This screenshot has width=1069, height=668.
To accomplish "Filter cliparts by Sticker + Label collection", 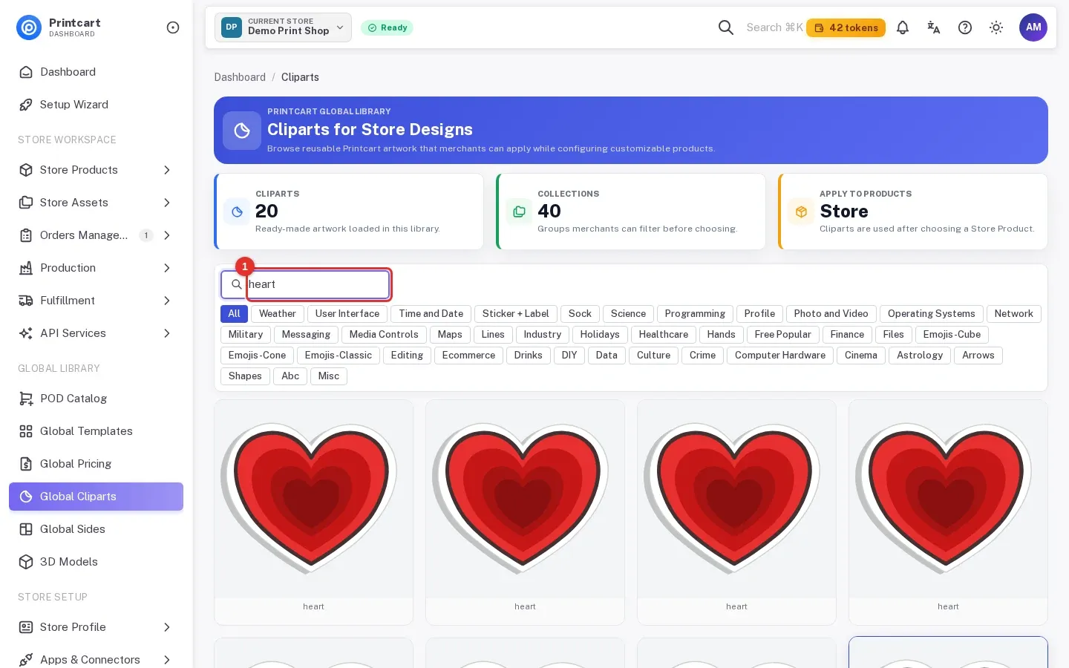I will pyautogui.click(x=516, y=314).
